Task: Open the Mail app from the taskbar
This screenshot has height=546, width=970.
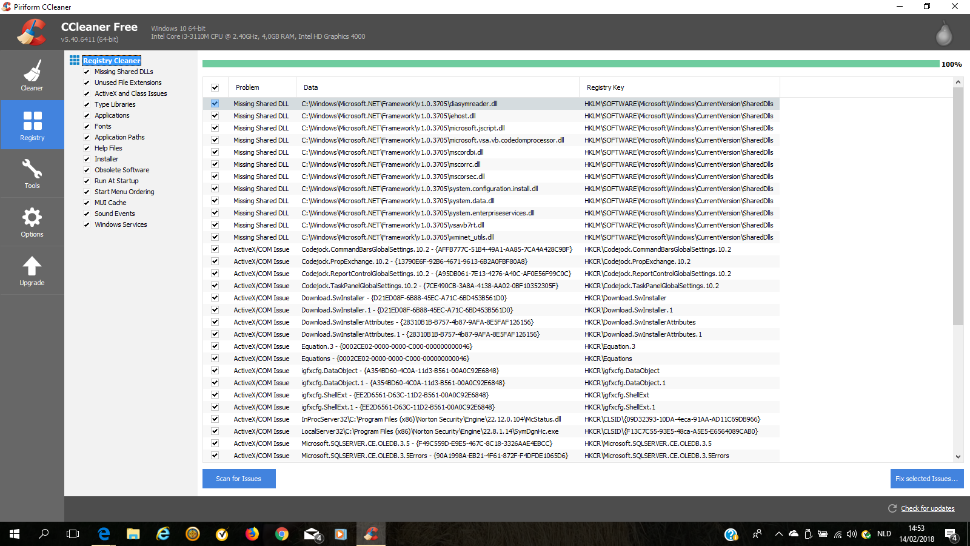Action: (312, 534)
